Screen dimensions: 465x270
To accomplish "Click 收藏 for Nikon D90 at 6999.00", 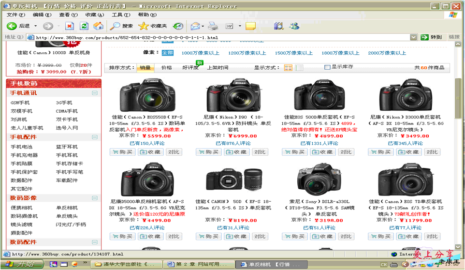I will click(x=237, y=152).
